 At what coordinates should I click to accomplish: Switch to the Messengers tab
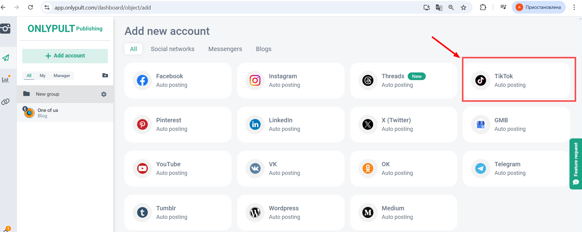click(x=225, y=49)
